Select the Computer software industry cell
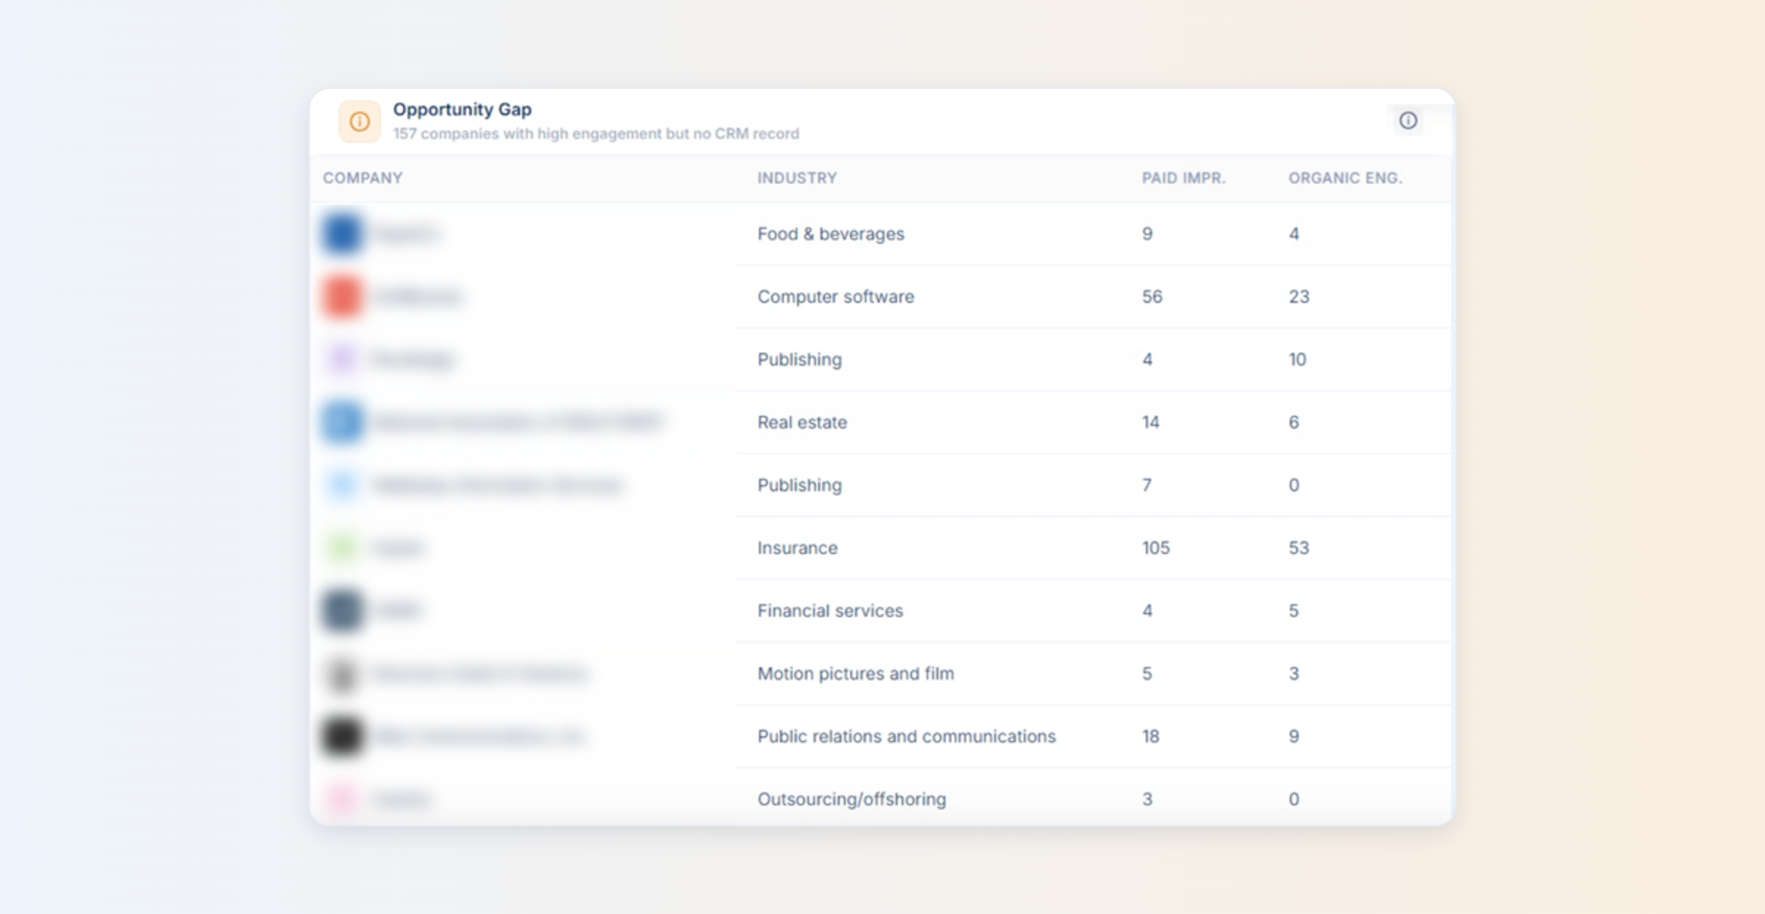1765x914 pixels. [835, 297]
